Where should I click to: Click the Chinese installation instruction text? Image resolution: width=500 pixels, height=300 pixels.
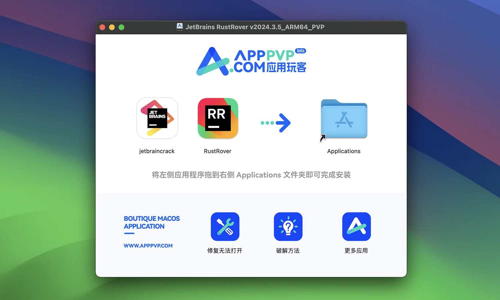click(251, 175)
